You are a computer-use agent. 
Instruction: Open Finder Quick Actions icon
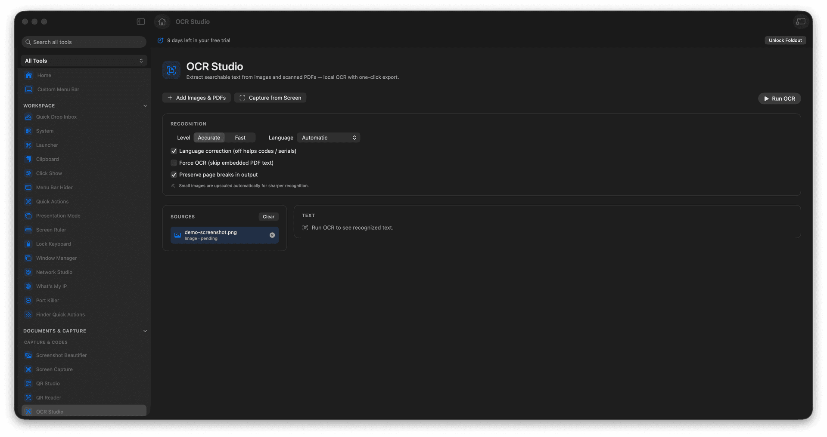(28, 315)
